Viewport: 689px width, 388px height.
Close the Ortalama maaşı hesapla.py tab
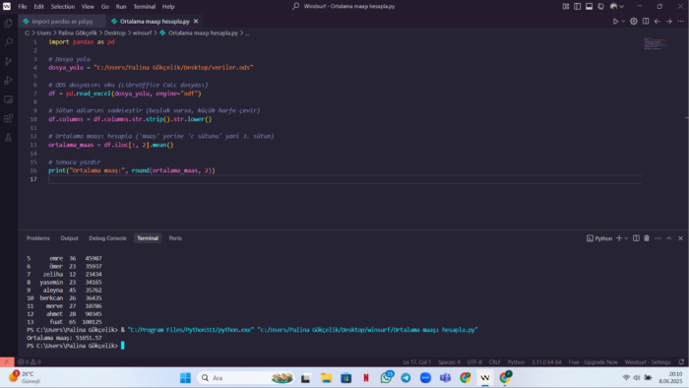pyautogui.click(x=196, y=21)
